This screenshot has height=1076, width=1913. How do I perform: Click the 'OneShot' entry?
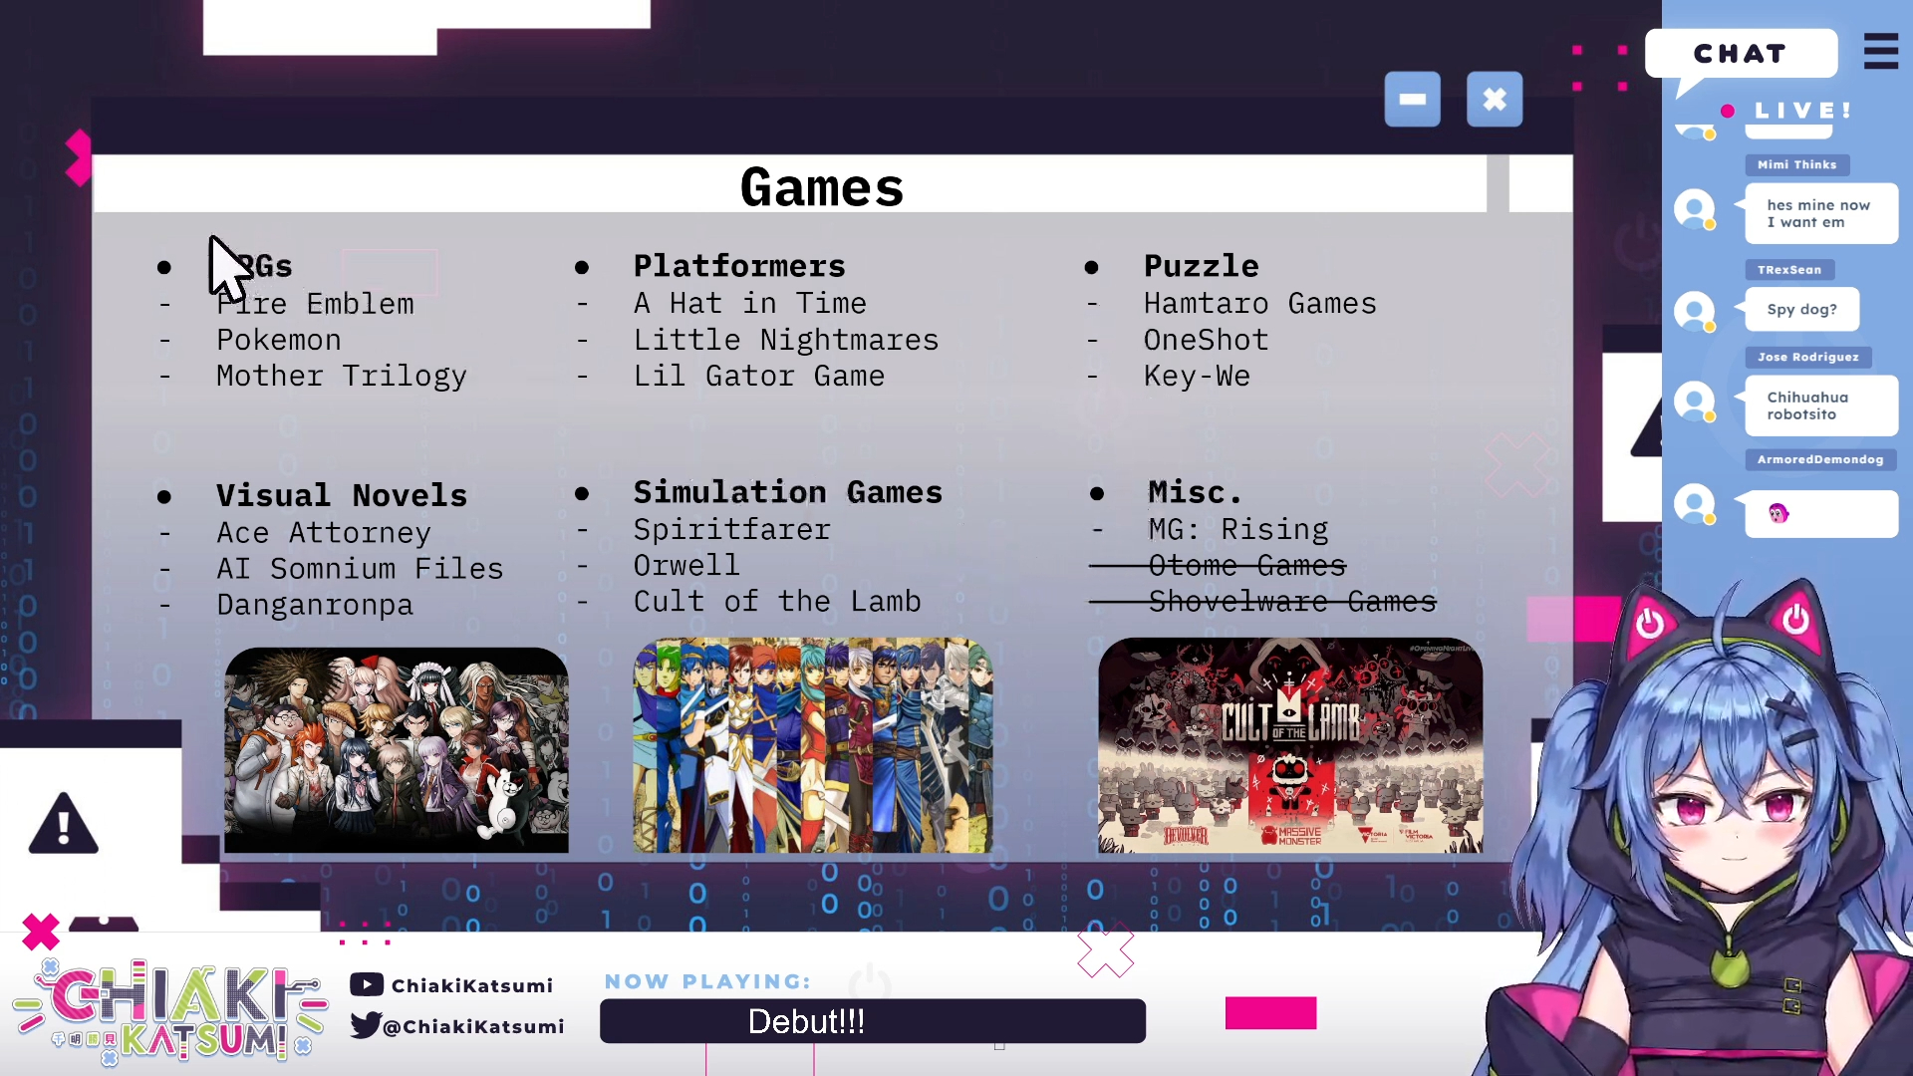tap(1206, 340)
